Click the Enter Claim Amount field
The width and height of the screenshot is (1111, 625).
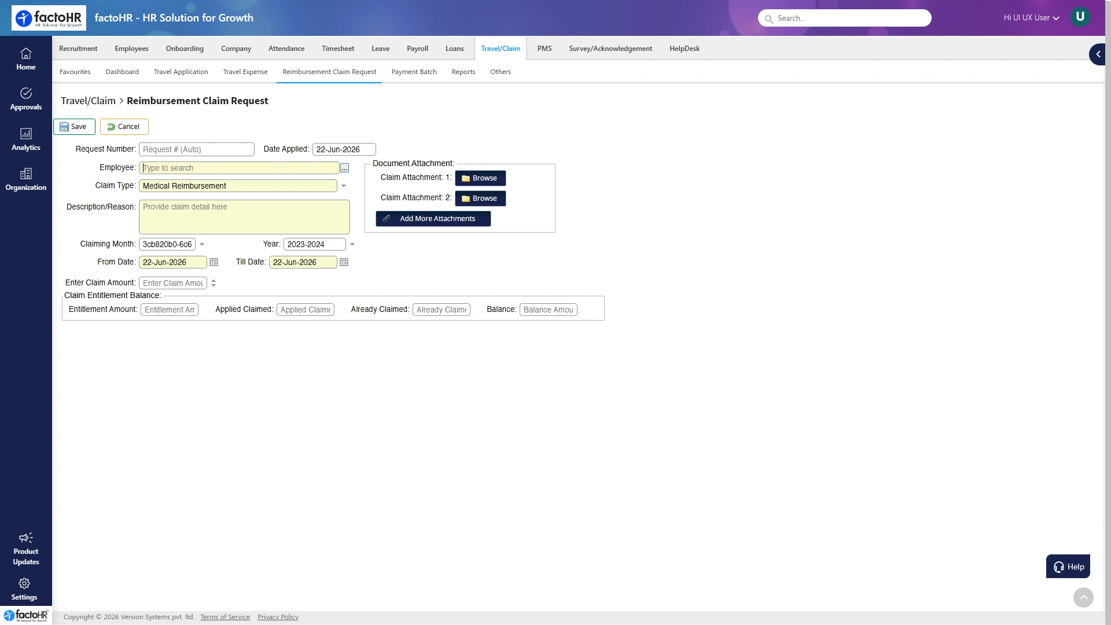point(173,283)
